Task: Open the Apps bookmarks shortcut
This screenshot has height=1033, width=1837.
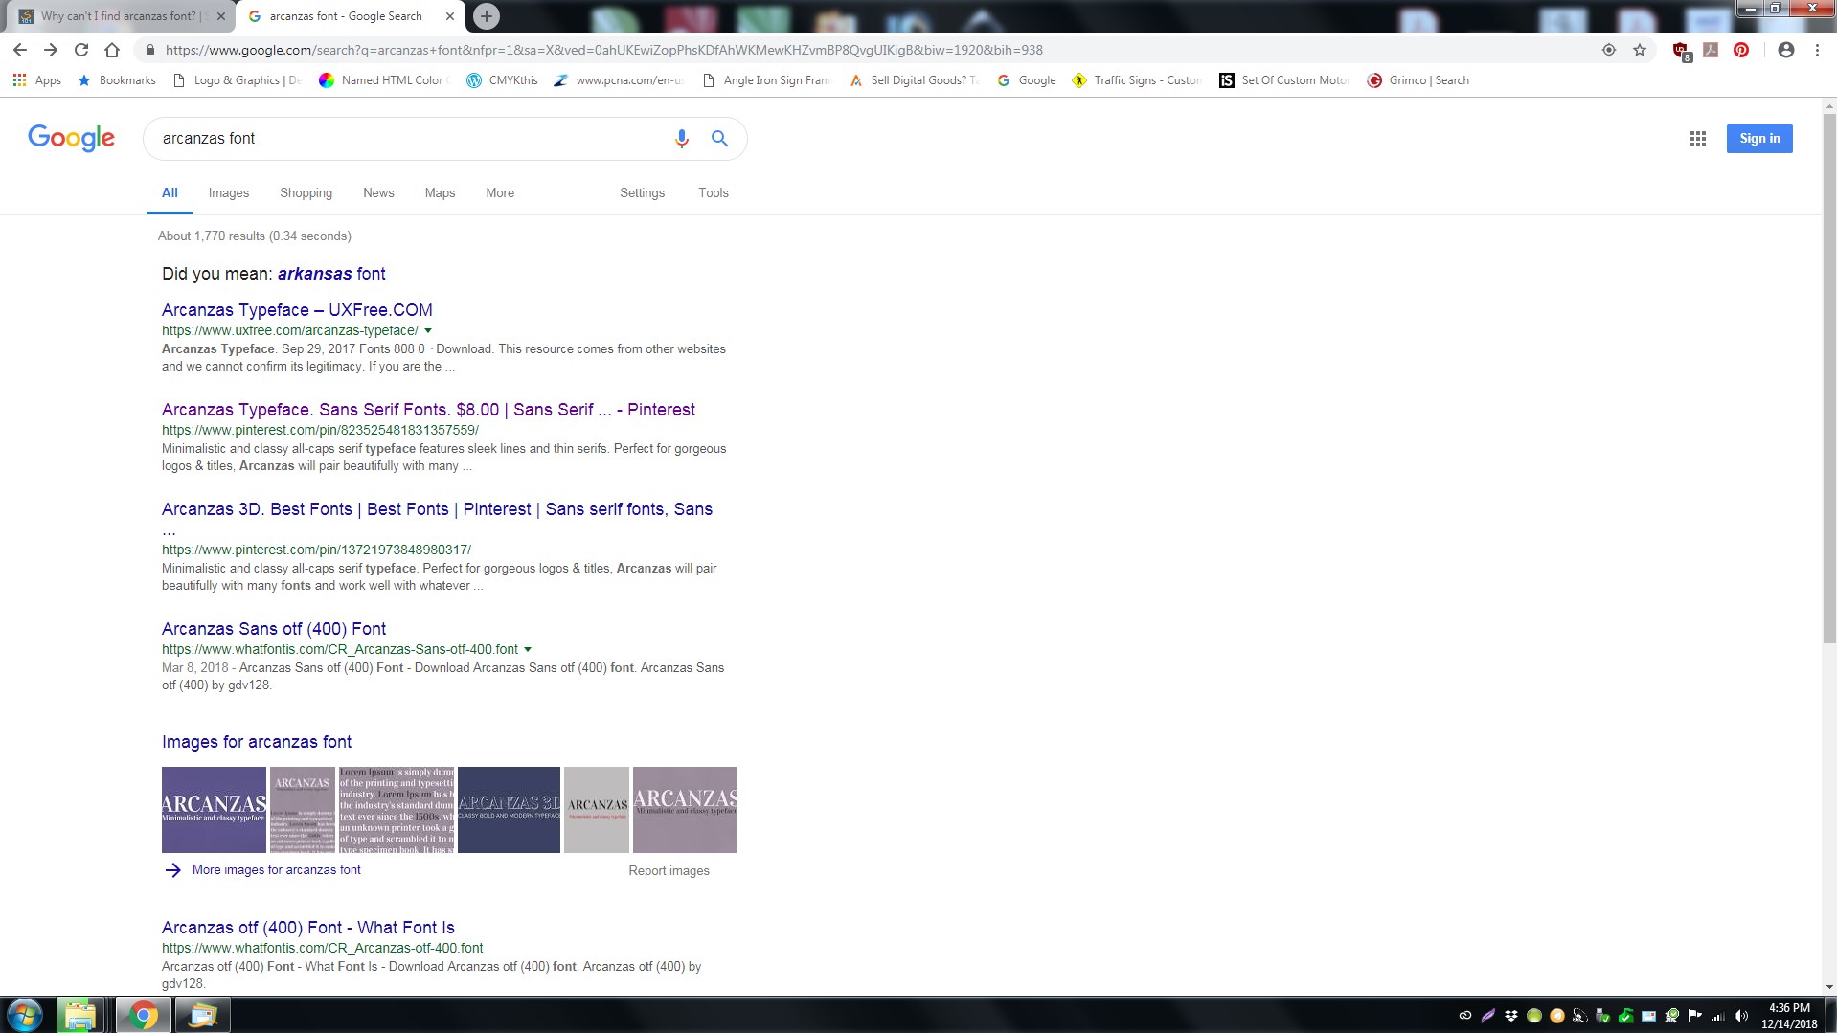Action: (37, 80)
